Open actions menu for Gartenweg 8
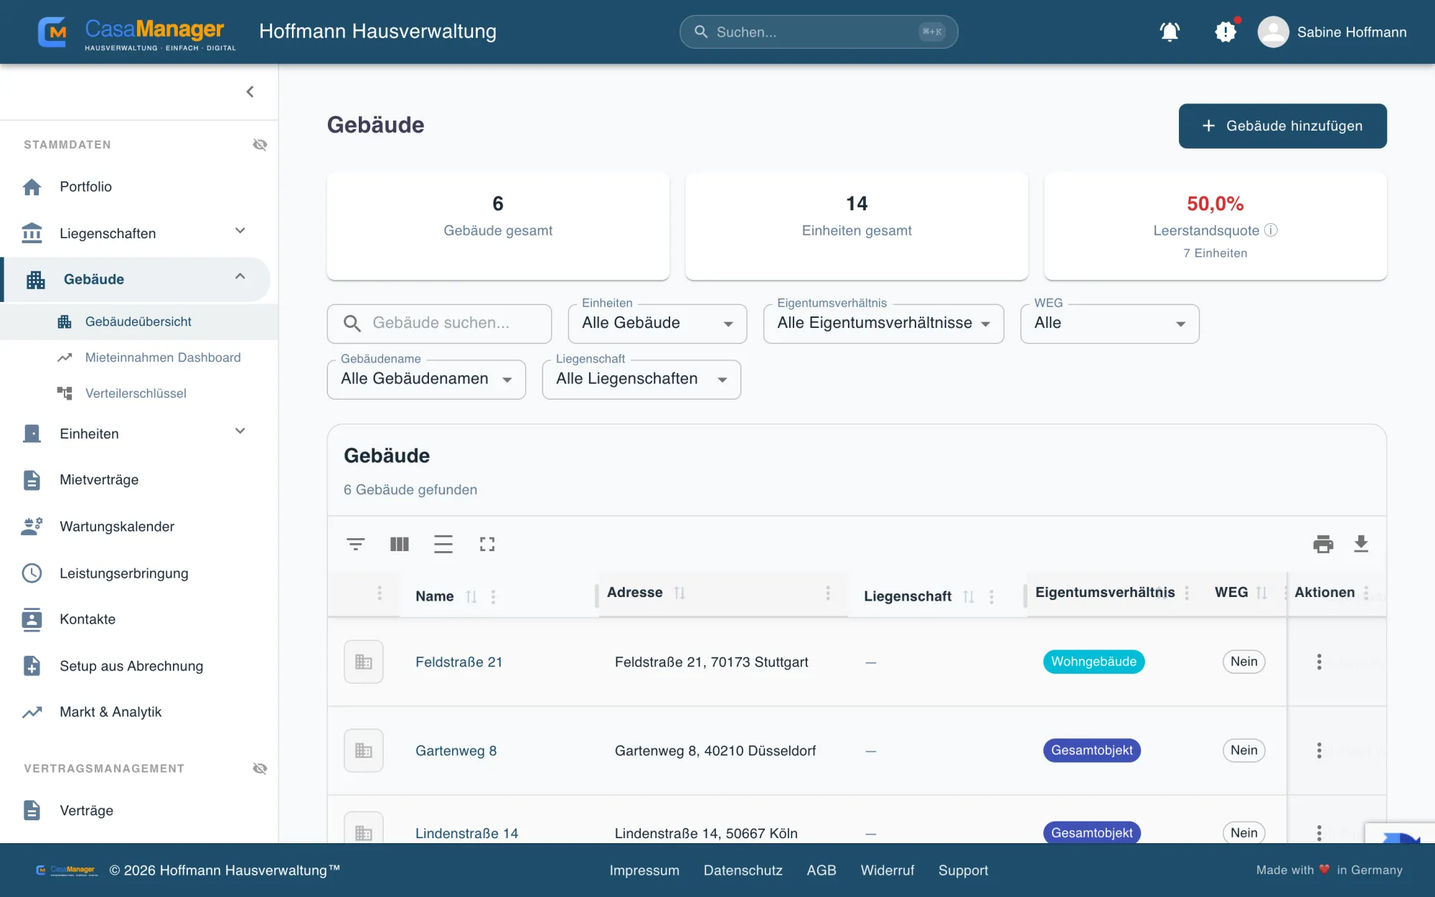 [1319, 751]
